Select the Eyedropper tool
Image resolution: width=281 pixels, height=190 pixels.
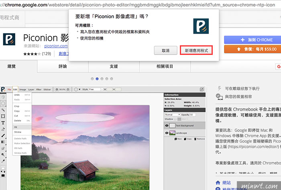[3, 161]
